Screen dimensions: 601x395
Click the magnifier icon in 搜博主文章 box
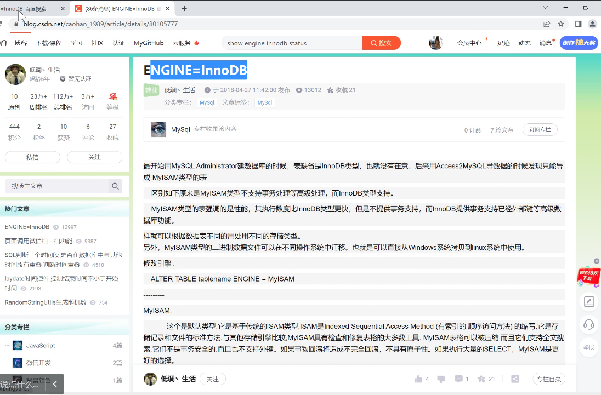coord(115,186)
